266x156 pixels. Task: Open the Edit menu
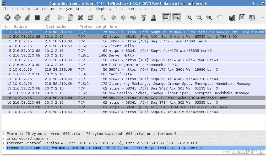coord(15,9)
